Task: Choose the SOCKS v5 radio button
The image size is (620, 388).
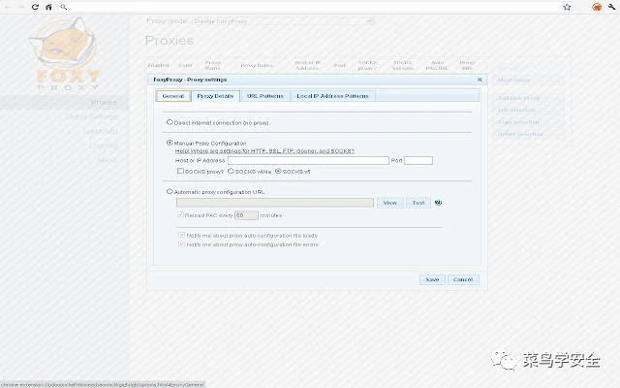Action: coord(278,171)
